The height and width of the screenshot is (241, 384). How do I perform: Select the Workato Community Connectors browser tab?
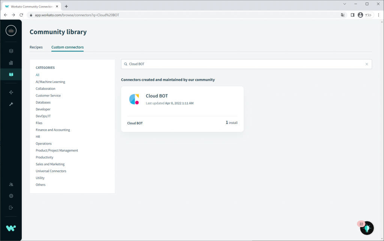(32, 7)
